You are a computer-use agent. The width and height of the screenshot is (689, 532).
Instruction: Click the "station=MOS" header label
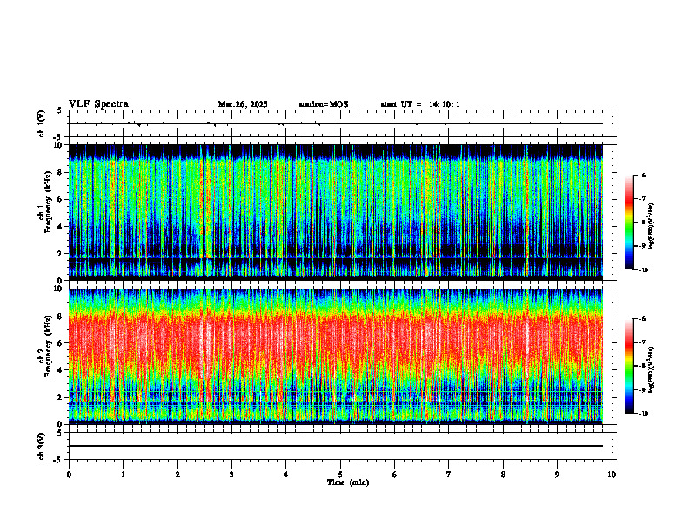coord(324,104)
